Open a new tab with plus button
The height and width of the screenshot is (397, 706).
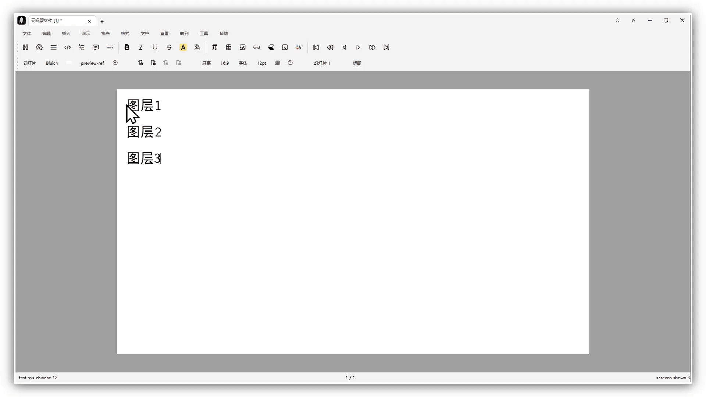(102, 21)
